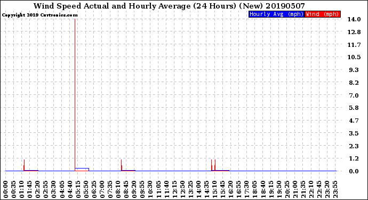Click the 15:45 time axis label
This screenshot has width=368, height=200.
pyautogui.click(x=223, y=189)
